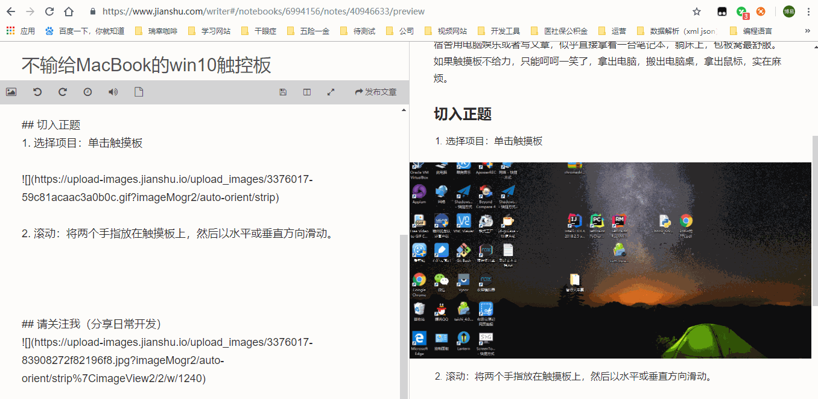Click '1. 选择项目：单击触摸板' in preview pane
This screenshot has height=399, width=818.
[489, 141]
